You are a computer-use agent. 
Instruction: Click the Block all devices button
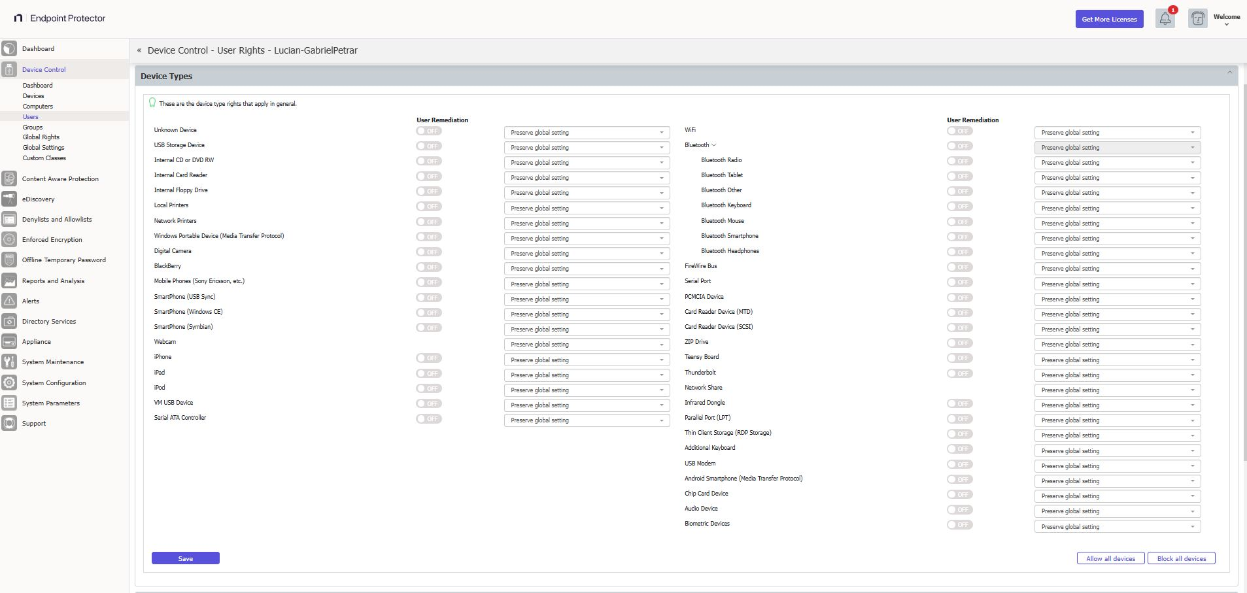point(1182,558)
